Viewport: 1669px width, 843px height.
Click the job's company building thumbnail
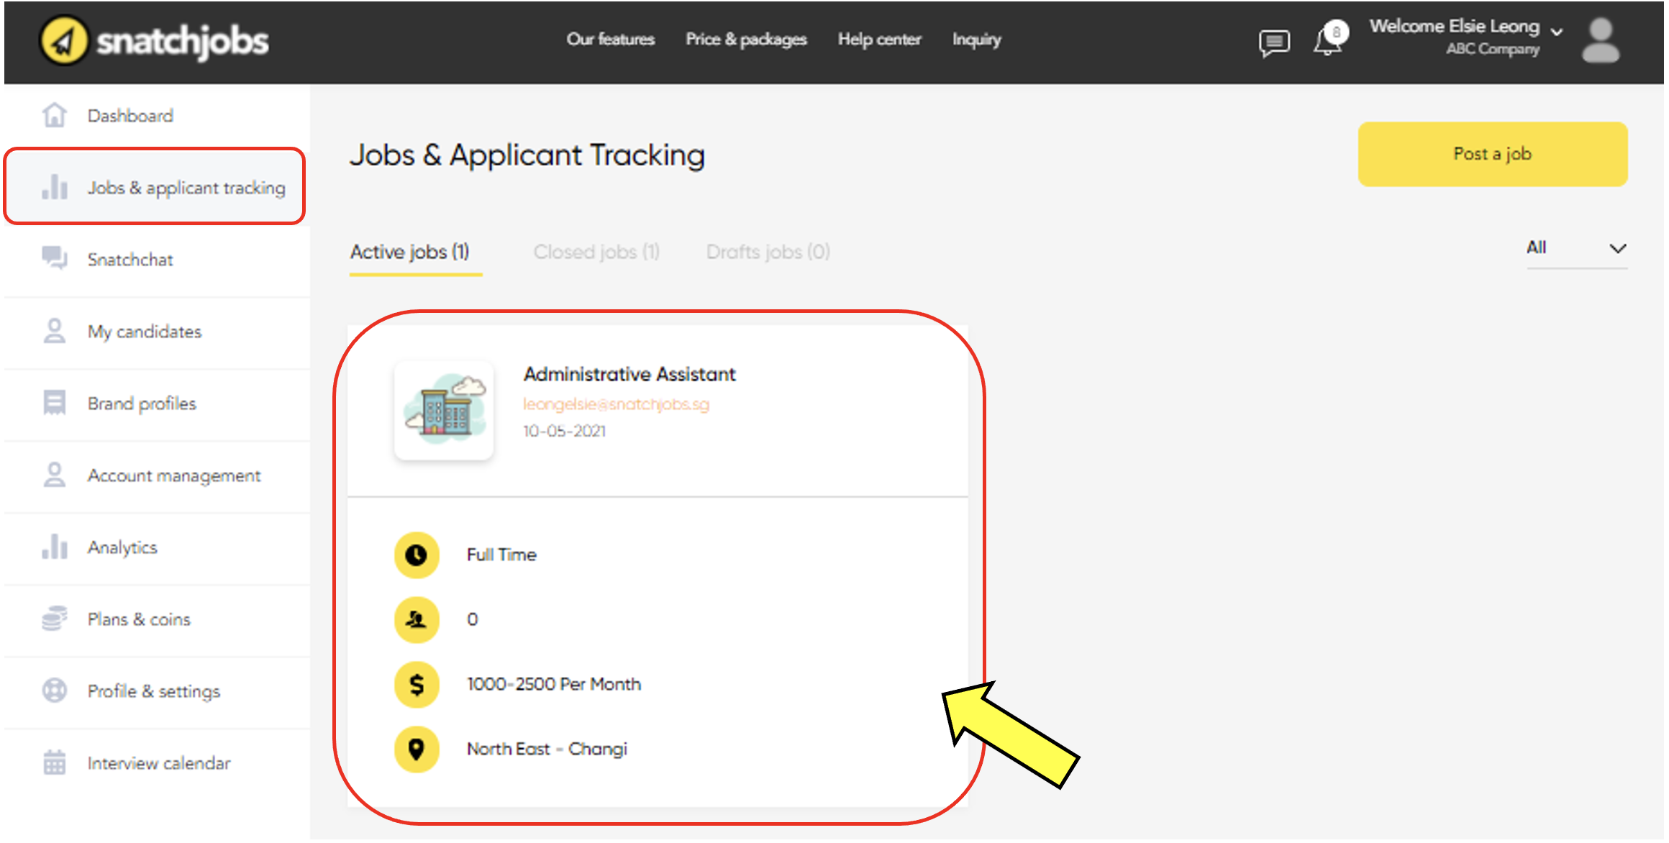[x=444, y=411]
